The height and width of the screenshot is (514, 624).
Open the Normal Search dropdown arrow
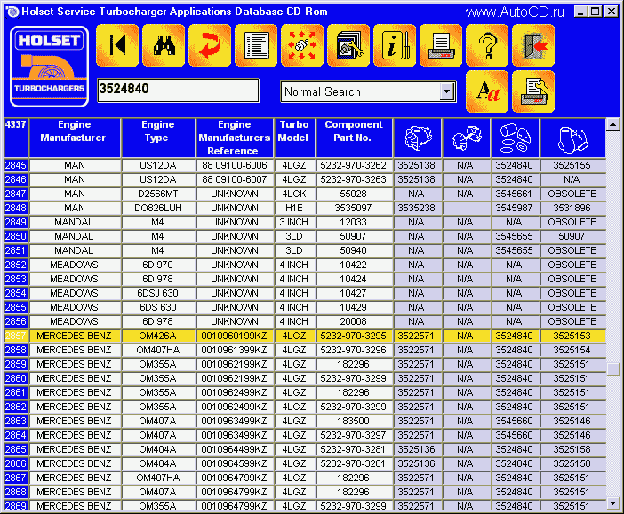click(447, 91)
